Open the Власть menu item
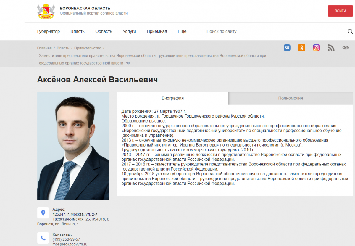Viewport: 355px width, 246px height. 78,31
